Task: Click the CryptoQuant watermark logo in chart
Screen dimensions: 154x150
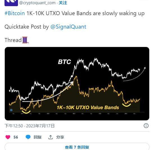Action: [x=11, y=110]
